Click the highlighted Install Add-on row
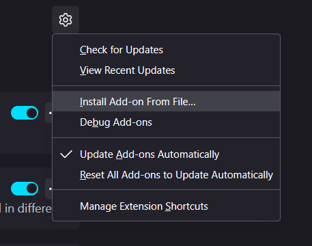The height and width of the screenshot is (246, 312). pyautogui.click(x=166, y=101)
